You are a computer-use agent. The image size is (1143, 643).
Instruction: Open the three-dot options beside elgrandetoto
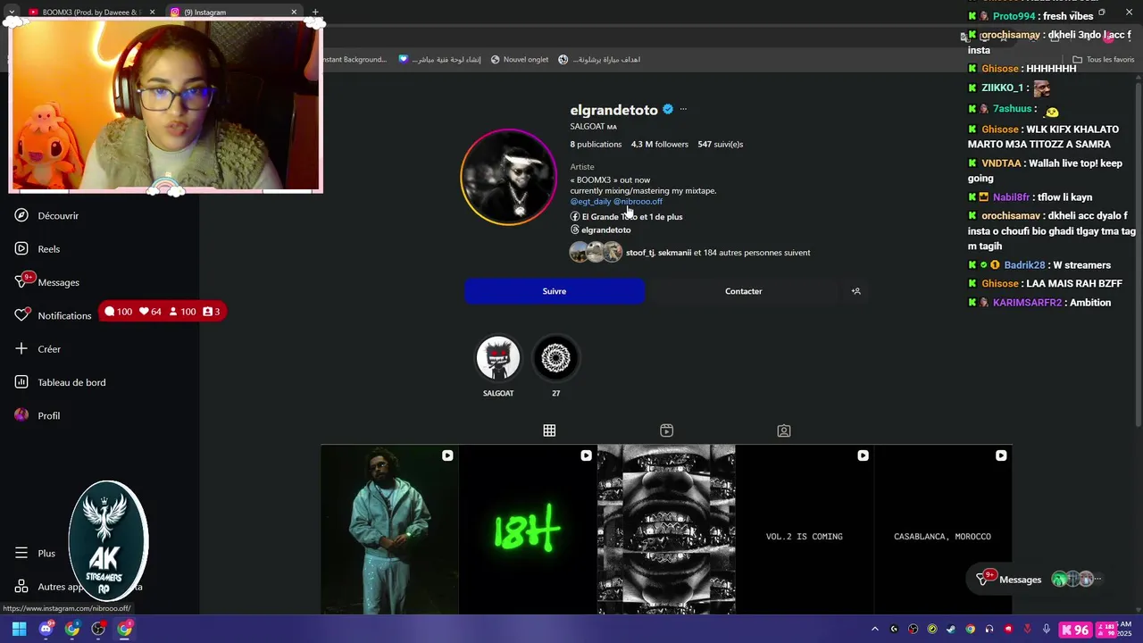(x=683, y=110)
